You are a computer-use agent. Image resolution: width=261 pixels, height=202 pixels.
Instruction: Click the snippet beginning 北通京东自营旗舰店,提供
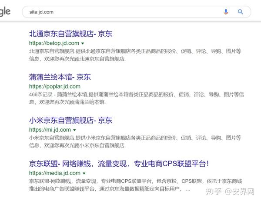pyautogui.click(x=135, y=55)
